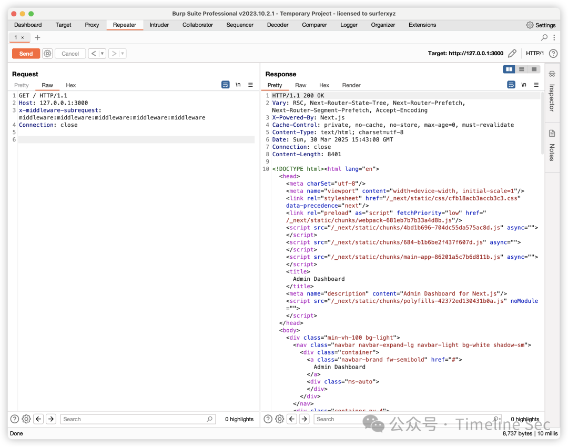Select the response Raw view tab
The height and width of the screenshot is (447, 568).
point(300,85)
